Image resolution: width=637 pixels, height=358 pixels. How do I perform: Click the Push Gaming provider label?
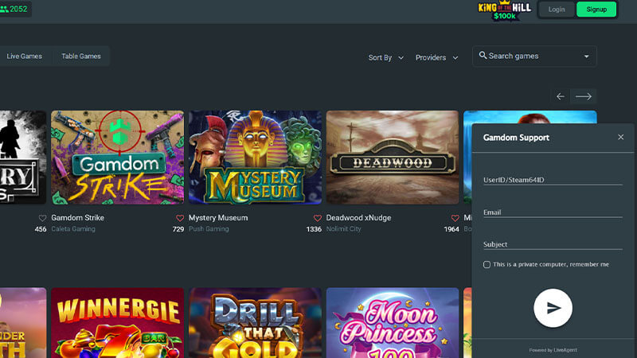click(209, 229)
